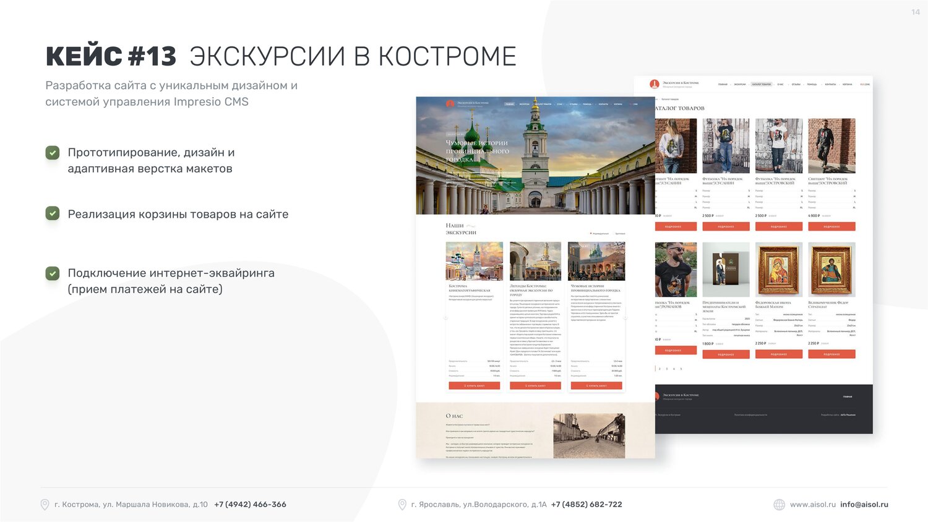Click hero headline 'Чумовые истории провинциального городка'
Image resolution: width=928 pixels, height=522 pixels.
click(x=477, y=151)
